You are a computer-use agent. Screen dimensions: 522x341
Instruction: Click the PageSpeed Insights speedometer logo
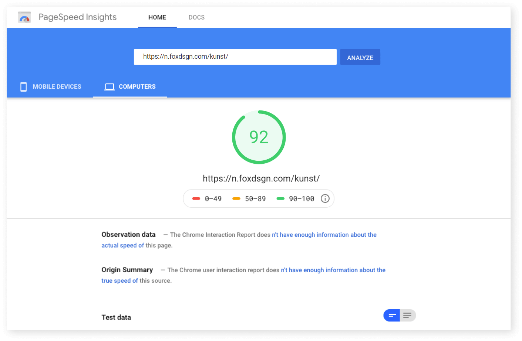[x=24, y=17]
